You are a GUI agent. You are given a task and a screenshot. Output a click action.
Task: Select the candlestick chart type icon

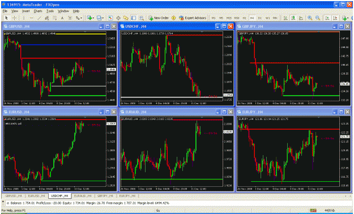[293, 18]
